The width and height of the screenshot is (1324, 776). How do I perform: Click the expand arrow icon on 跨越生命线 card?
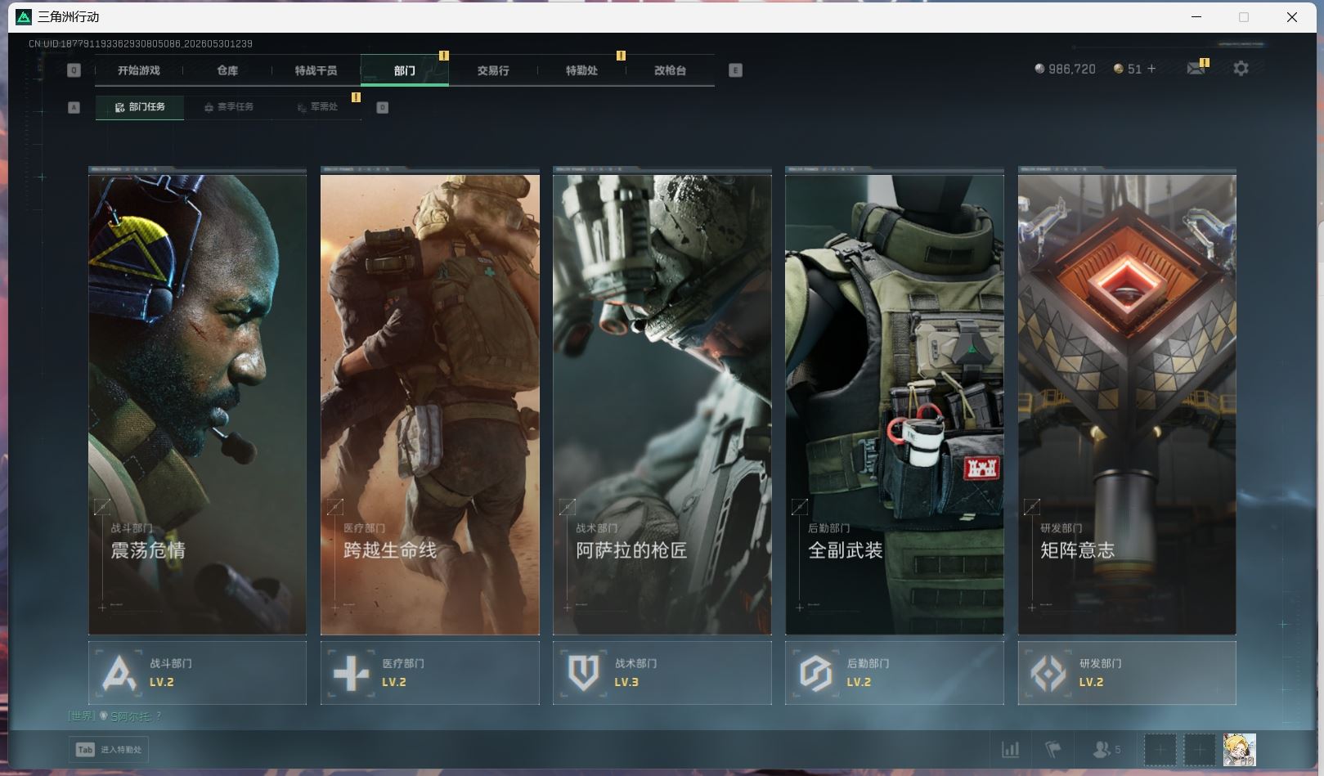[x=334, y=507]
